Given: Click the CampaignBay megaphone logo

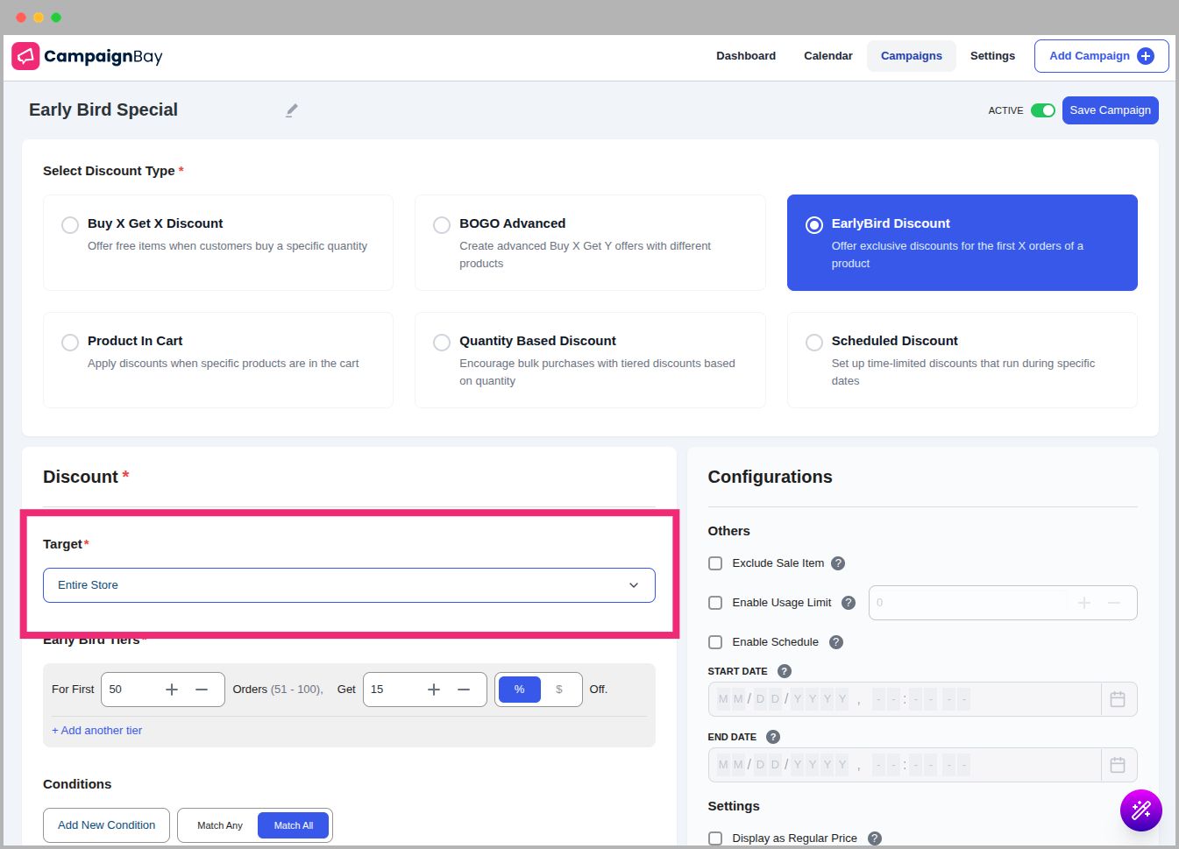Looking at the screenshot, I should click(25, 56).
